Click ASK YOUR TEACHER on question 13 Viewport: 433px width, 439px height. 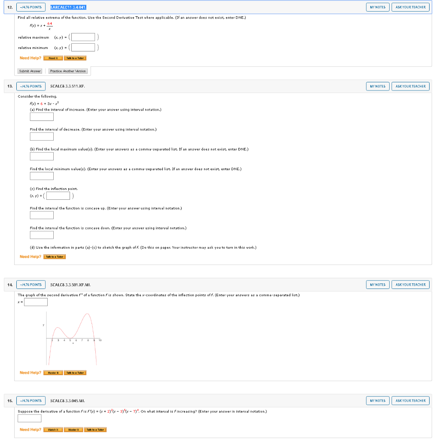410,86
